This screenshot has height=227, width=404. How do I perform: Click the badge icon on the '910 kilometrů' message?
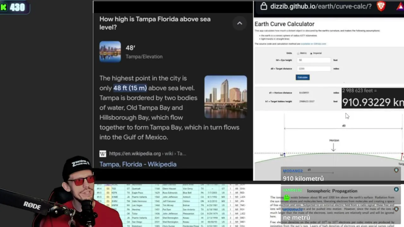tap(396, 170)
